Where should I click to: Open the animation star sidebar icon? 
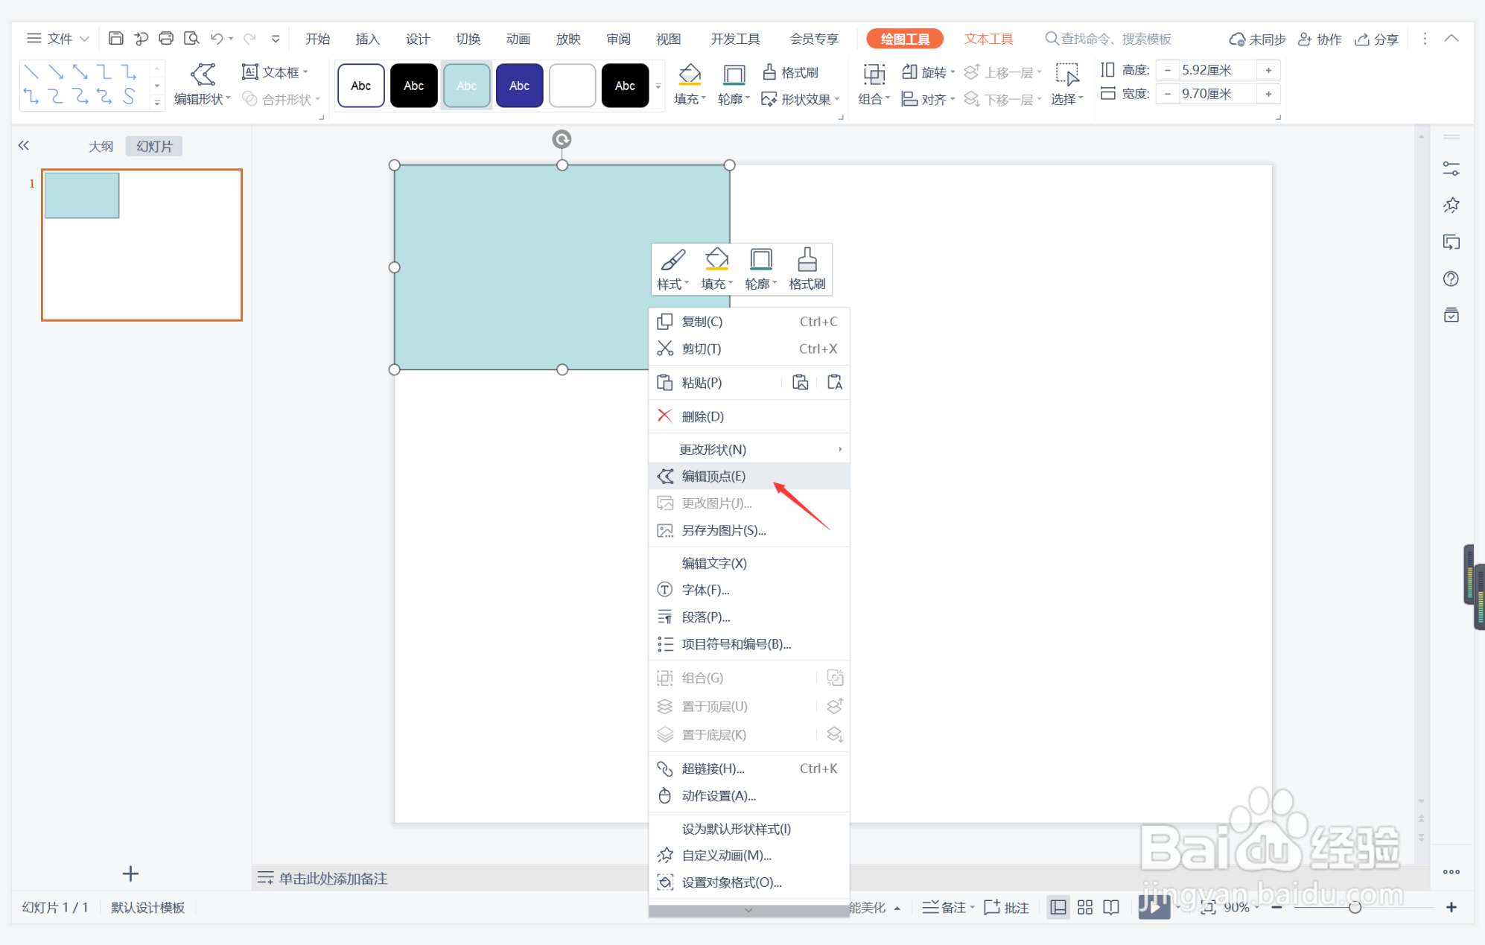click(1451, 206)
